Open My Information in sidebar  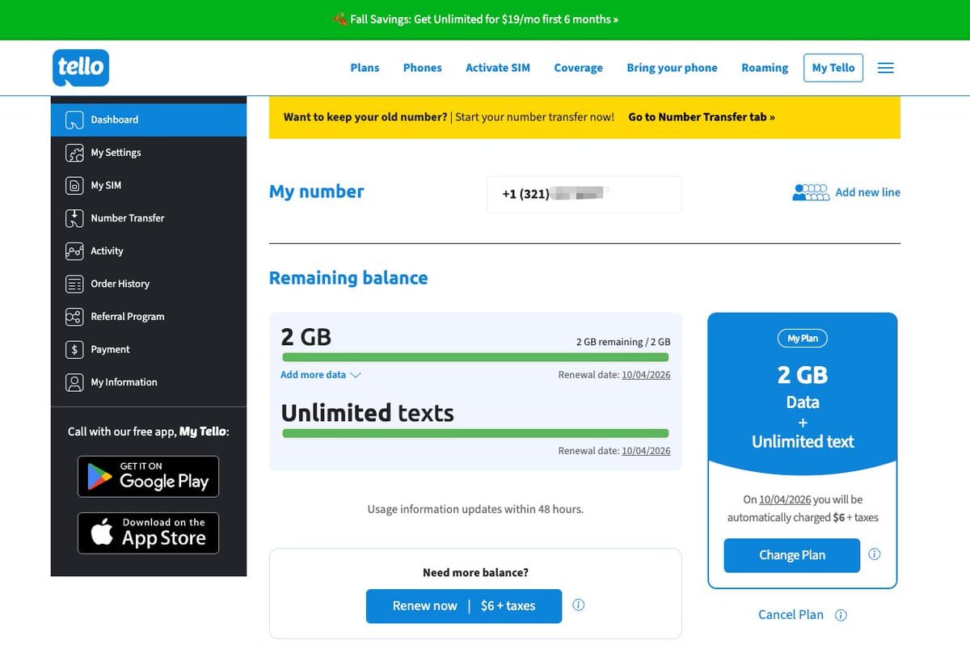coord(149,382)
